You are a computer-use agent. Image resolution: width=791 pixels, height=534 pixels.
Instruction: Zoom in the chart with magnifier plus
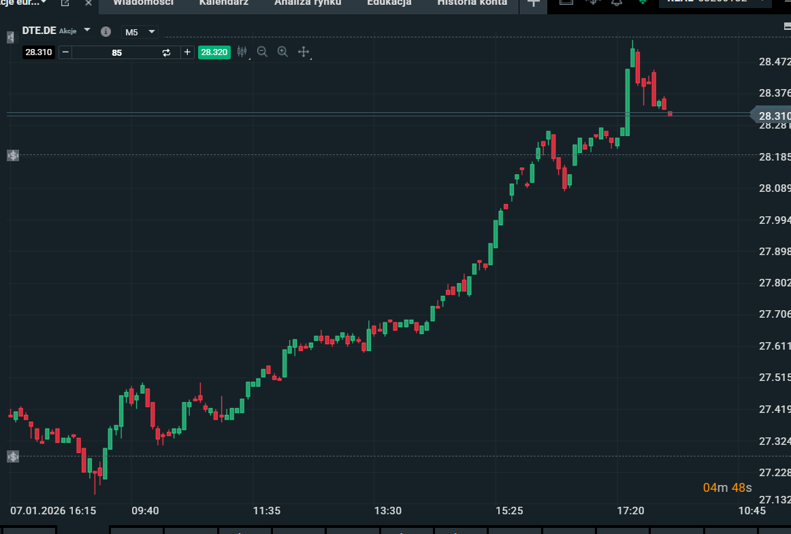(x=282, y=52)
